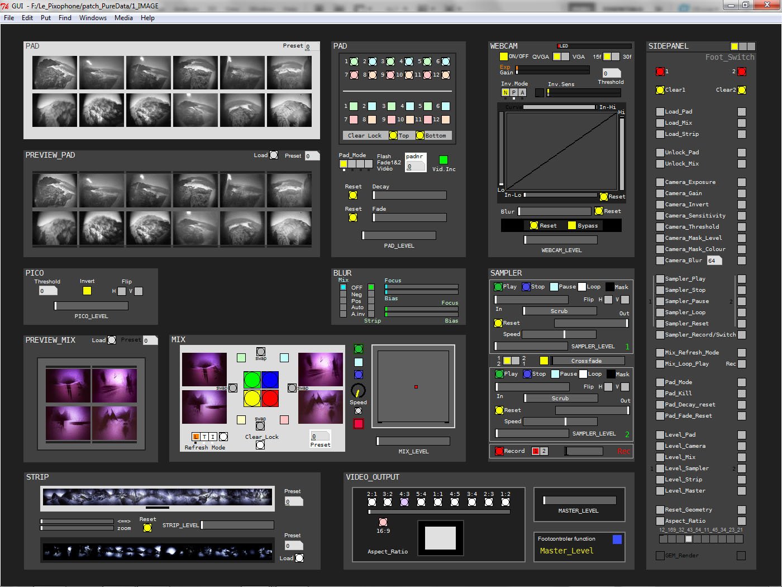Select BLUR mix Auto radio
The image size is (782, 587).
pos(343,307)
